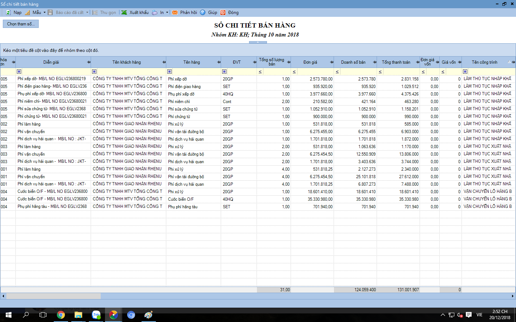Screen dimensions: 516x322
Task: Open the Mẫu template icon
Action: [x=28, y=13]
